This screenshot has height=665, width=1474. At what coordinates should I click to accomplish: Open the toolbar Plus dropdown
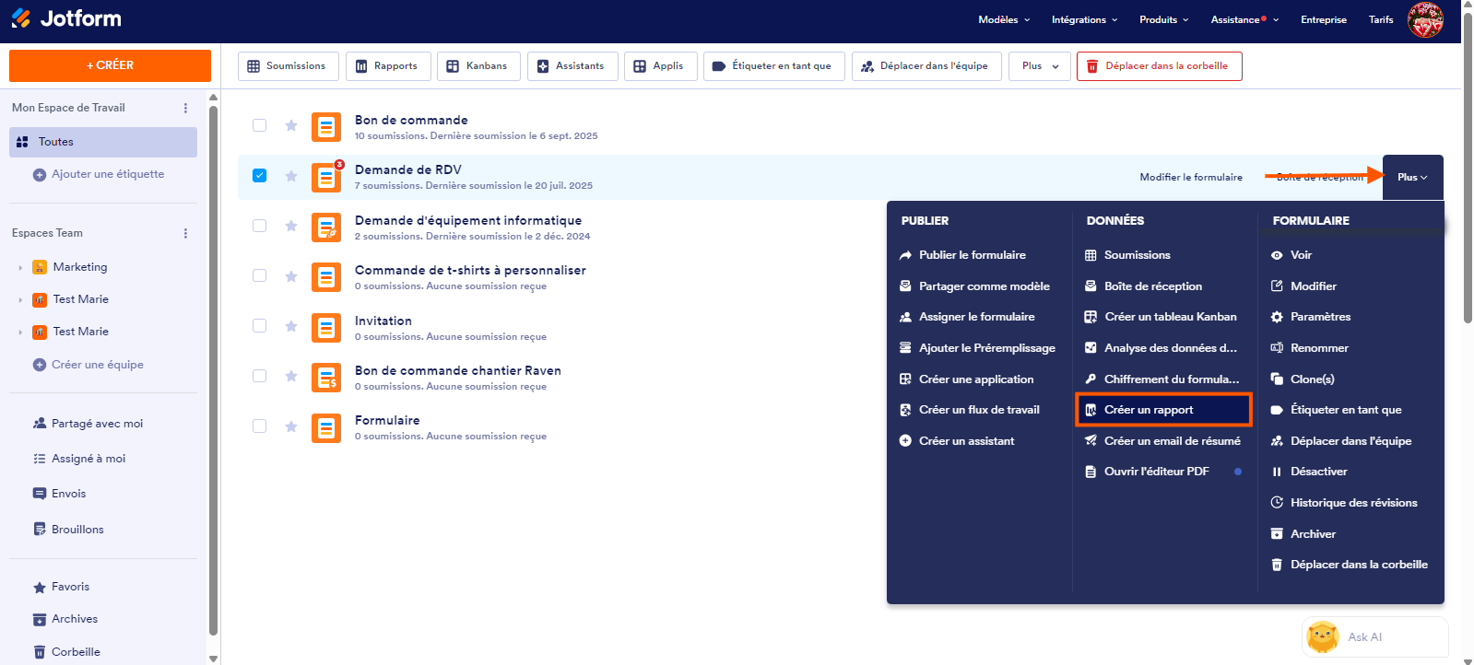coord(1040,66)
